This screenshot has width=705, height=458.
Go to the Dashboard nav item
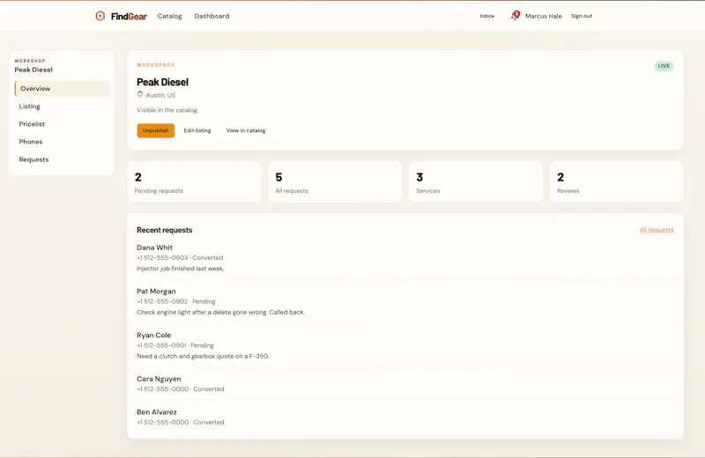pos(211,16)
